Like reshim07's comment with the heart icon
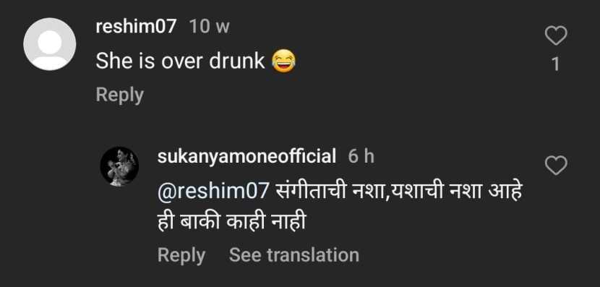600x287 pixels. pos(556,35)
